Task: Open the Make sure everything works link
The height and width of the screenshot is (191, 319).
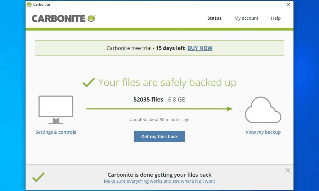Action: 159,181
